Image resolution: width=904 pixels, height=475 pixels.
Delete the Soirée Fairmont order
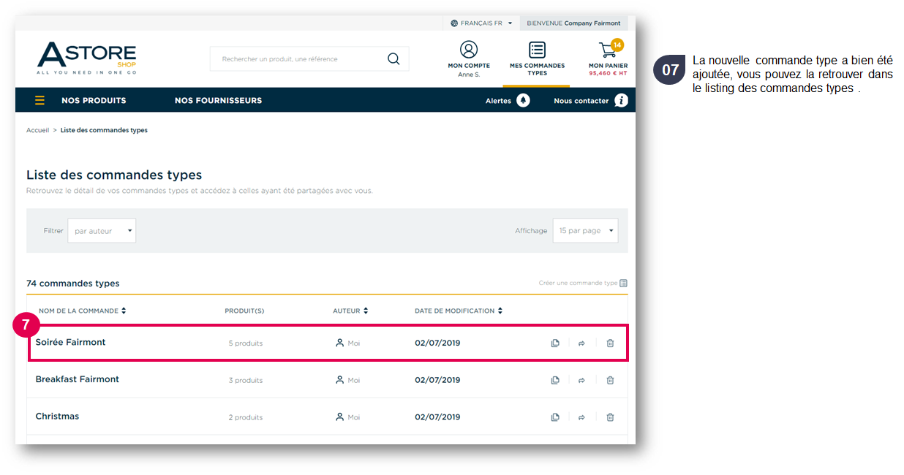coord(610,343)
